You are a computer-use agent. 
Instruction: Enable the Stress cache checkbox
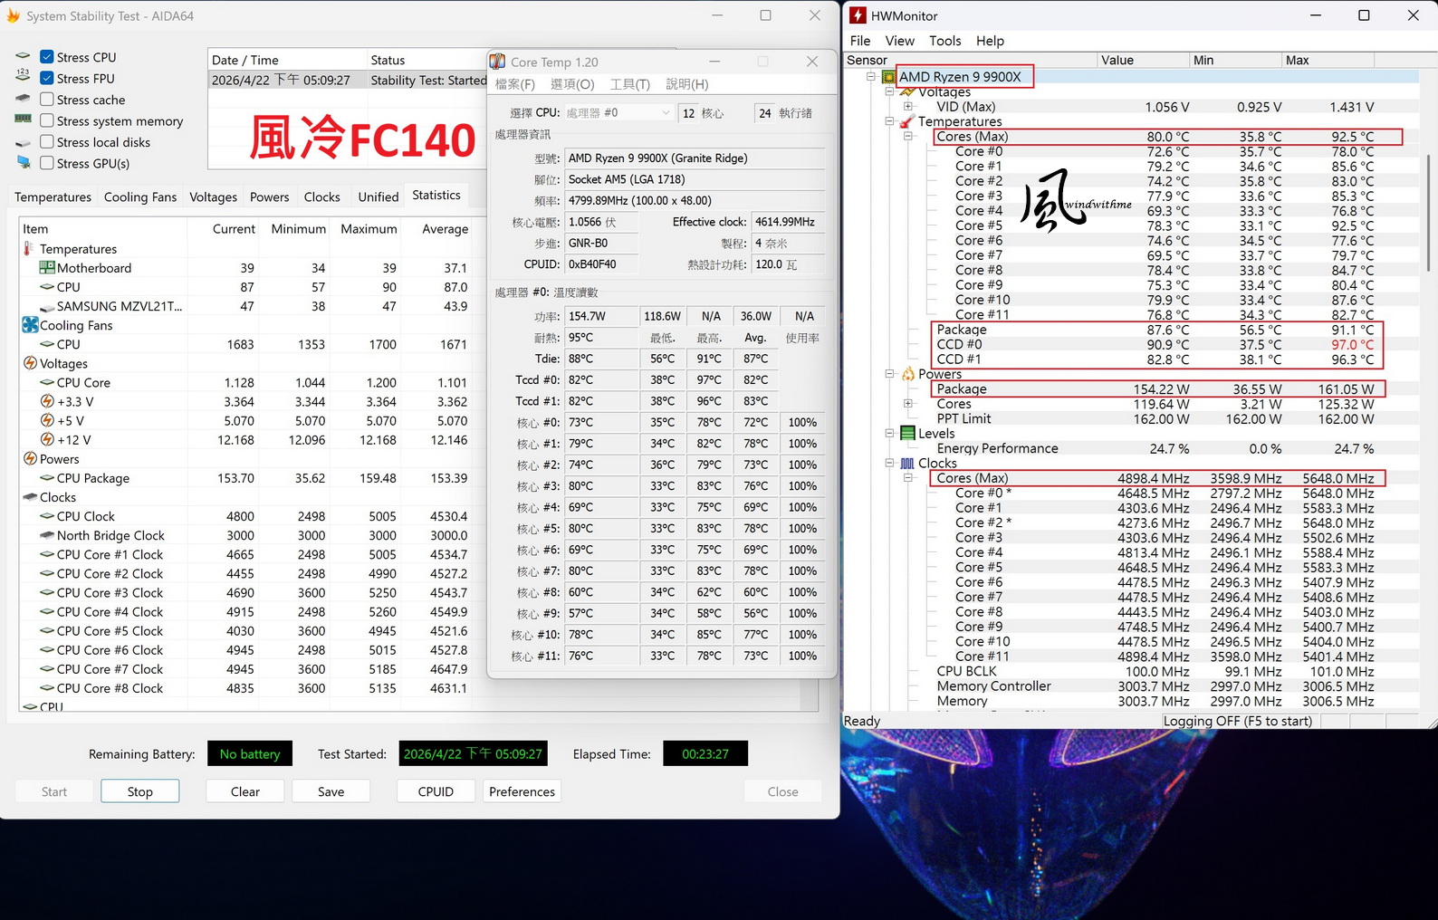click(x=47, y=100)
